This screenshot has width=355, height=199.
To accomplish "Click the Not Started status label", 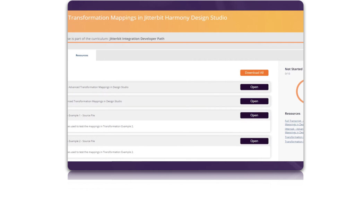I will [293, 69].
